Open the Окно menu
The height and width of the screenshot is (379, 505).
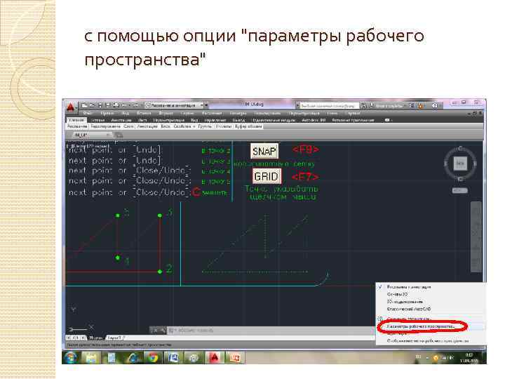(x=332, y=114)
